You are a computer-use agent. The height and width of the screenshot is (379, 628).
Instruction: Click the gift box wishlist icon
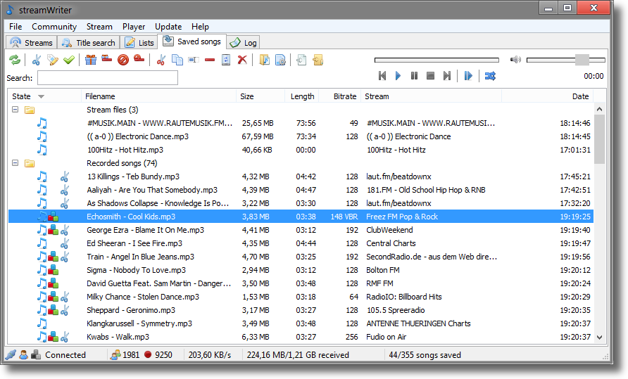pyautogui.click(x=90, y=60)
